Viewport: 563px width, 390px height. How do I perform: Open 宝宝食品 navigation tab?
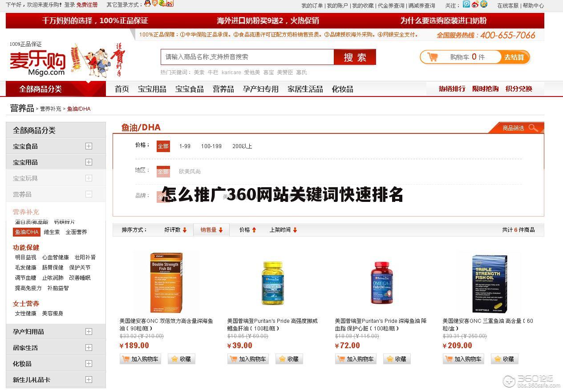[190, 89]
